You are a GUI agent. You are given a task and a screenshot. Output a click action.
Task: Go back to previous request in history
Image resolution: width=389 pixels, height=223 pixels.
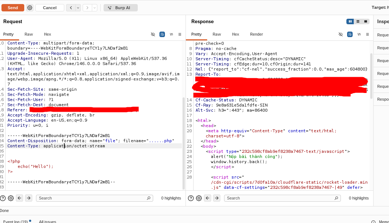coord(71,8)
